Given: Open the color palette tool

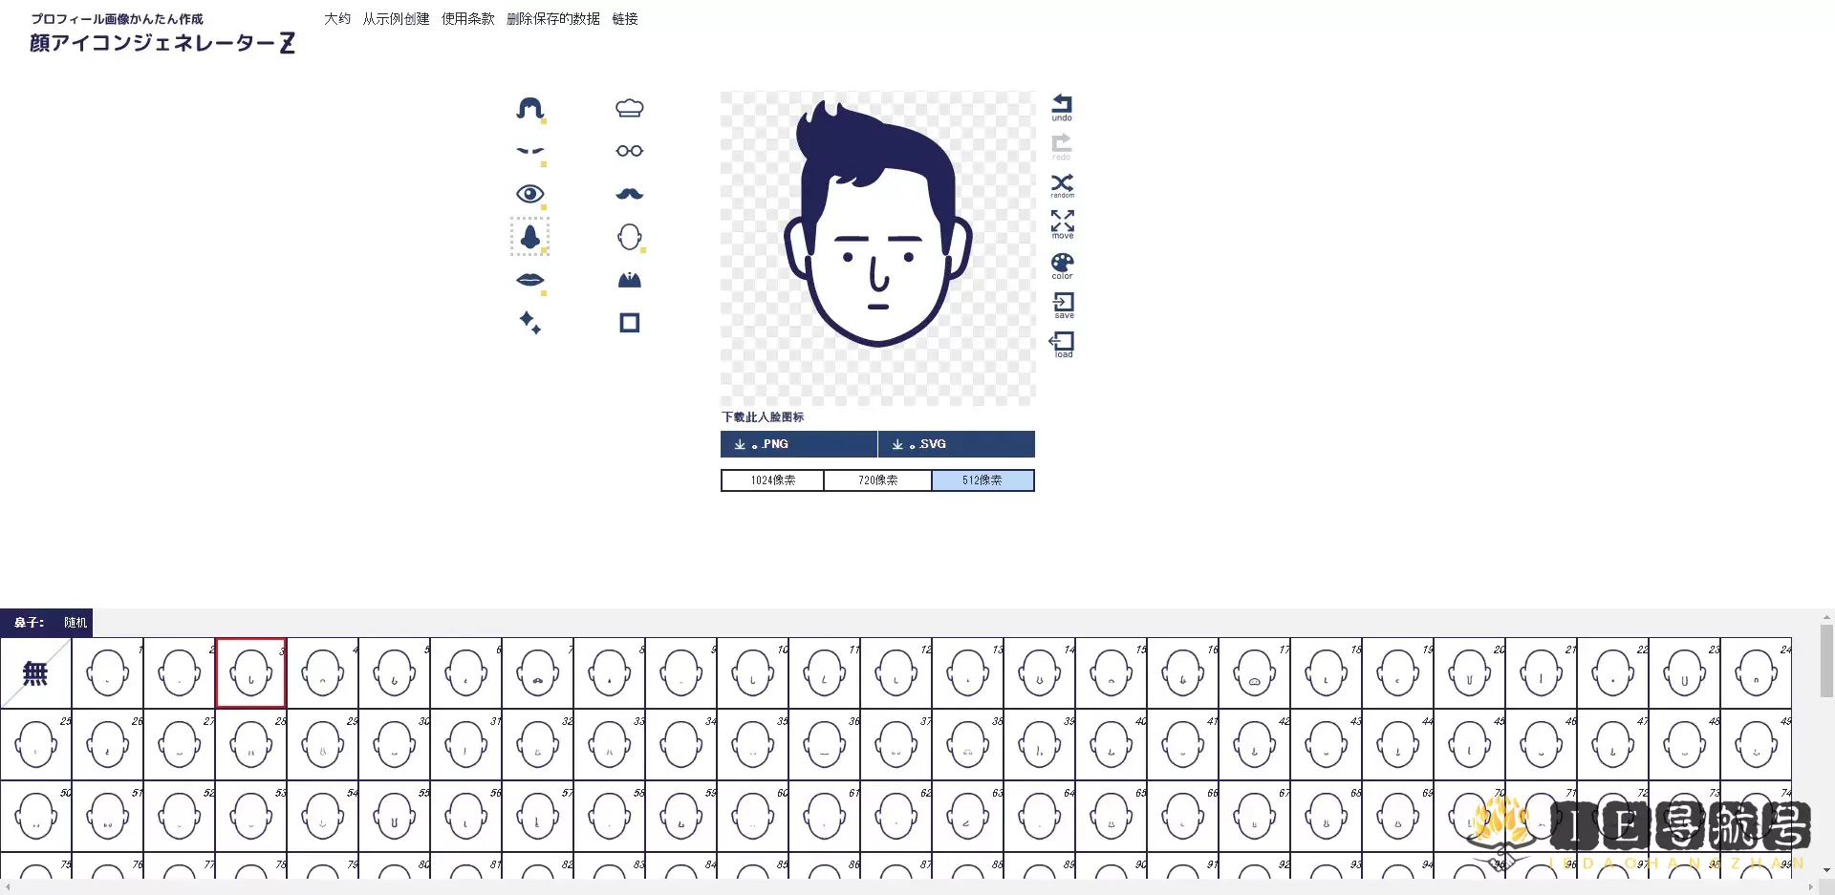Looking at the screenshot, I should (x=1062, y=265).
